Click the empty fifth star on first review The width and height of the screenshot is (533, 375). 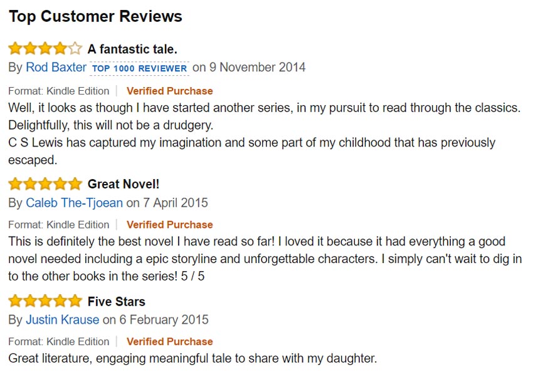[75, 49]
